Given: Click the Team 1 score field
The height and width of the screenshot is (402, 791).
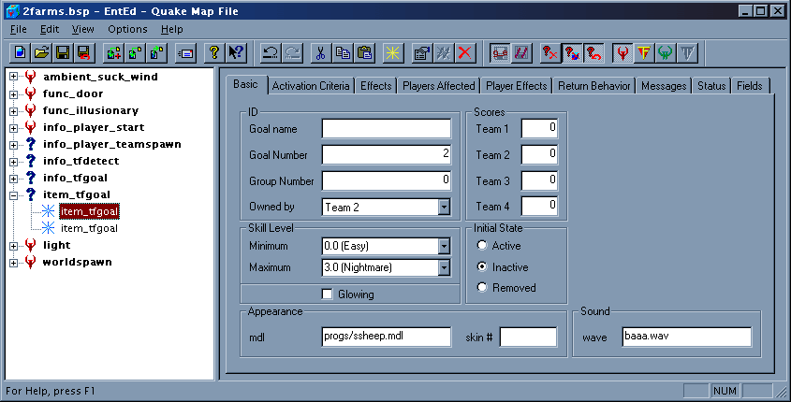Looking at the screenshot, I should [x=539, y=128].
